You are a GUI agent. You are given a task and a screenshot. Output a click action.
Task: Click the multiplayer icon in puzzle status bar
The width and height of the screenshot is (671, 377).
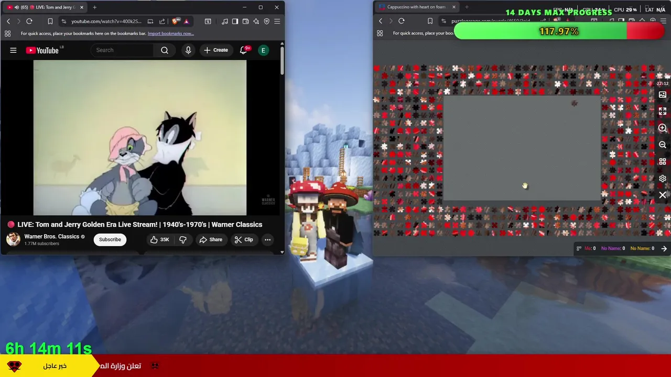click(579, 249)
